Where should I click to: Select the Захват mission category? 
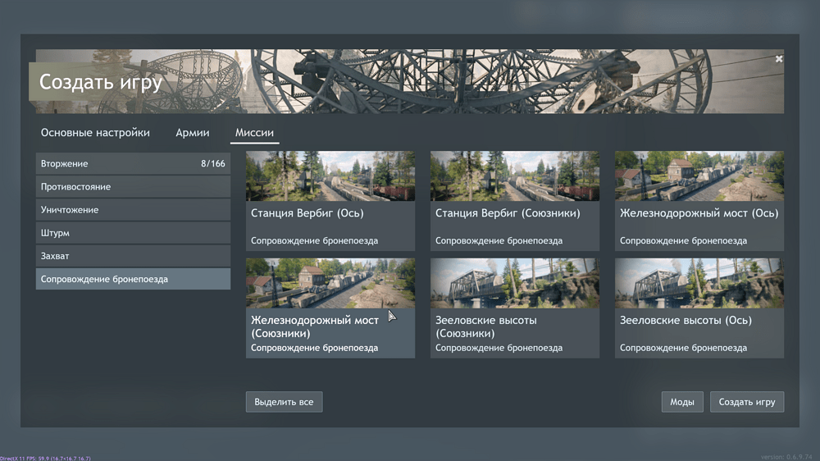133,256
